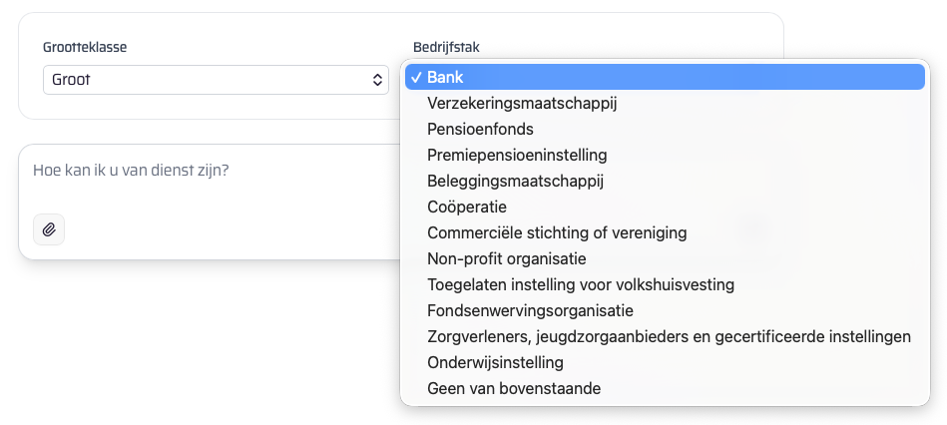The image size is (947, 425).
Task: Pick Premiepensioeninstelling from dropdown
Action: pos(517,155)
